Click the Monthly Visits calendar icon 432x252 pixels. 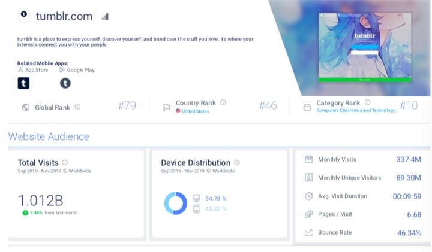pyautogui.click(x=308, y=159)
